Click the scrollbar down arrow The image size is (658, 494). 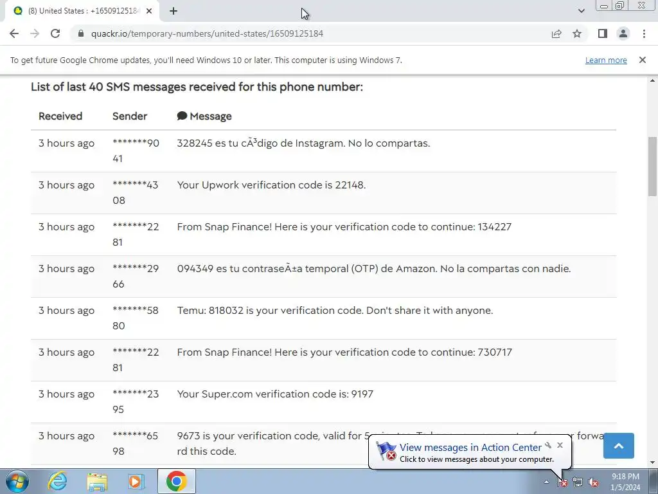point(652,462)
